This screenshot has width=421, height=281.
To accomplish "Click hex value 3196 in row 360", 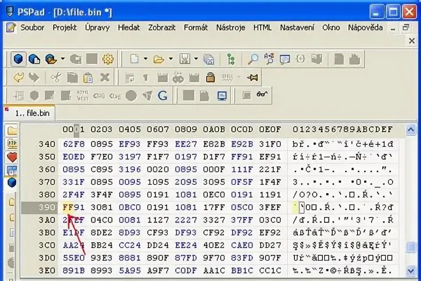I will click(x=130, y=169).
